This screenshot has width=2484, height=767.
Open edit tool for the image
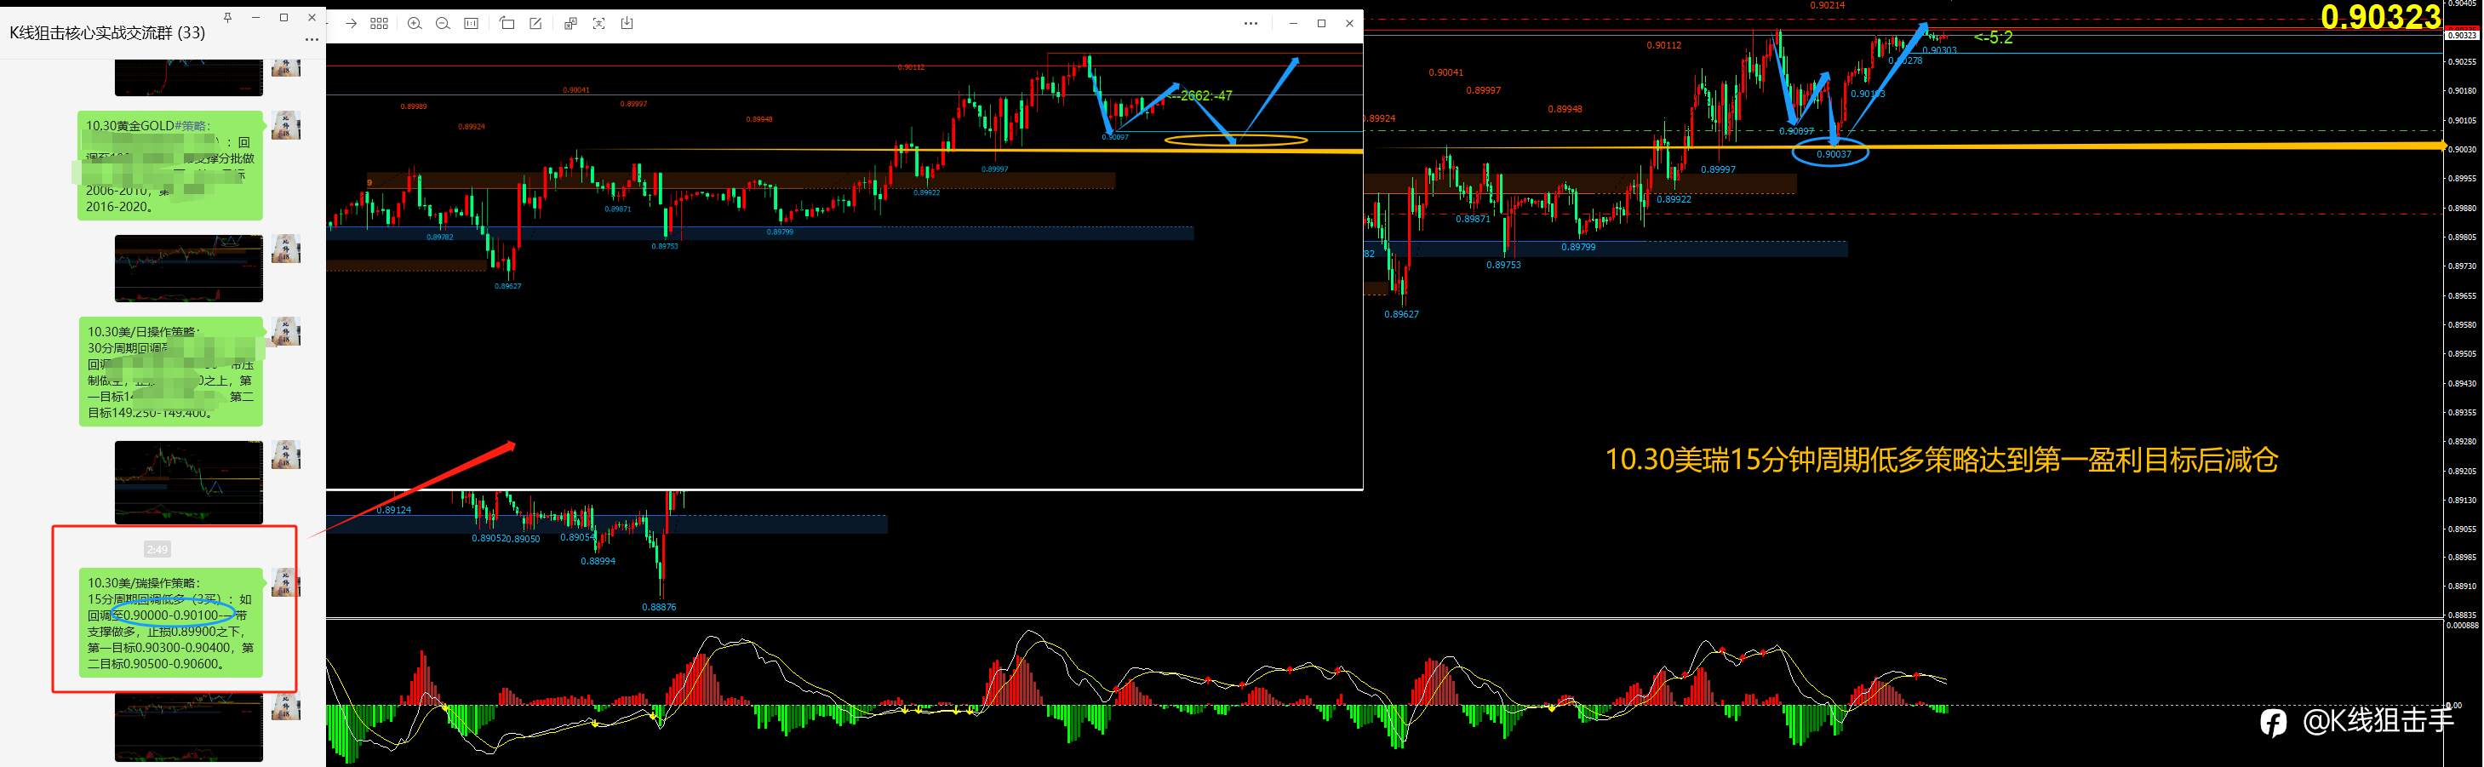tap(535, 23)
